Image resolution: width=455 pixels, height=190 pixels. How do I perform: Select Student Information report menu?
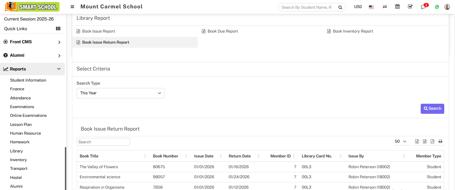[x=28, y=80]
